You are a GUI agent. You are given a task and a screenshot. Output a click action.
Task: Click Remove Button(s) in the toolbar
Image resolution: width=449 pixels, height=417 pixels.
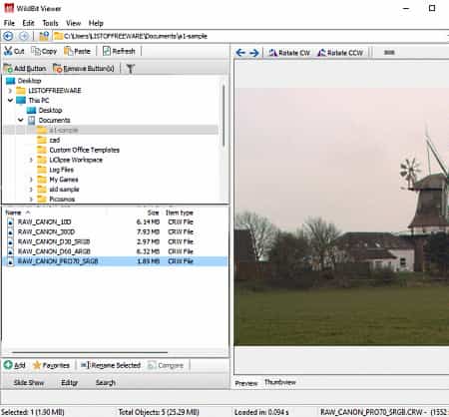[84, 69]
